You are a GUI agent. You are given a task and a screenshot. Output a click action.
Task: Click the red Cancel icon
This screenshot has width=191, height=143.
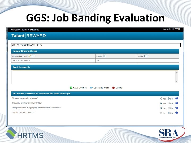tap(113, 88)
